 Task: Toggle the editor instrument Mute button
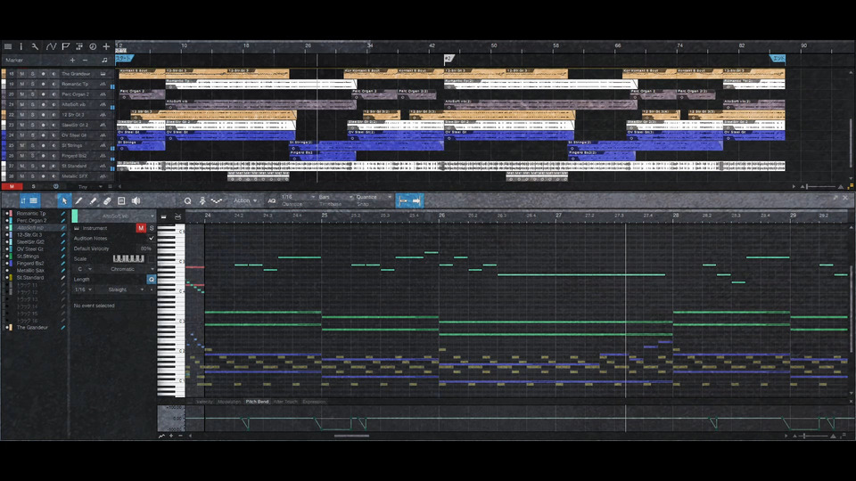[x=141, y=228]
